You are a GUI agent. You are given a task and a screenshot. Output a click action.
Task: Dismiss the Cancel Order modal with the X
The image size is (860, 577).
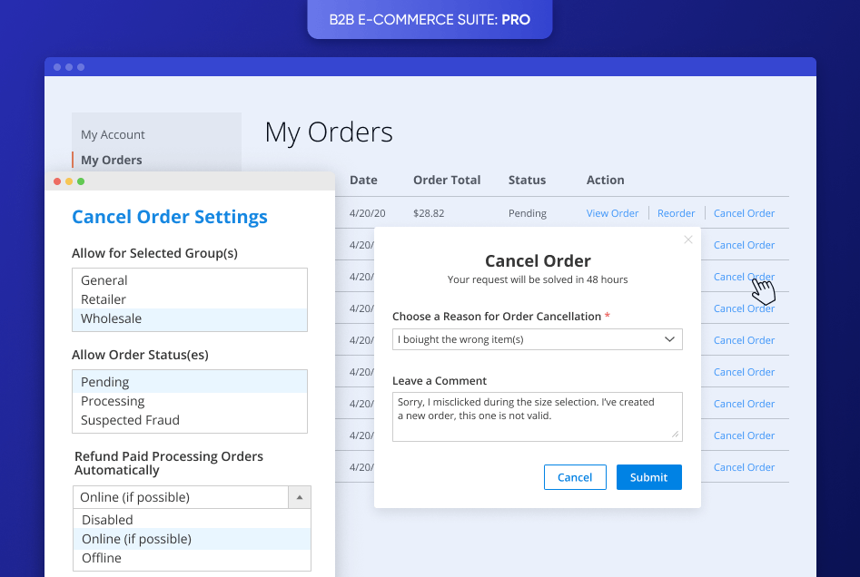pos(687,240)
